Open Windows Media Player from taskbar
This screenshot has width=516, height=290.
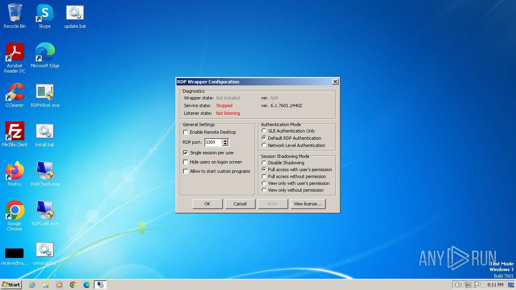59,285
